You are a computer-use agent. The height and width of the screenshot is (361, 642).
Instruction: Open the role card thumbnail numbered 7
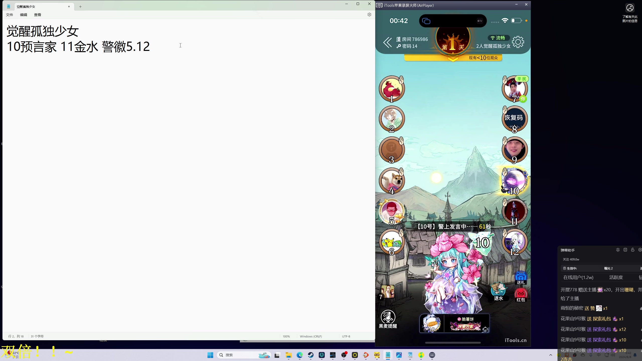(387, 292)
